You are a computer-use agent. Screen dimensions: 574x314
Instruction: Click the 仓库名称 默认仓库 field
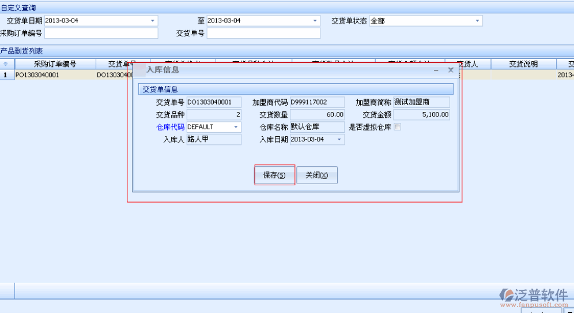[x=317, y=127]
